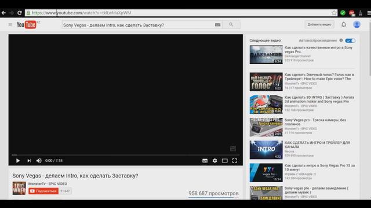Screen dimensions: 371x208
Task: Open the замедление video thumbnail
Action: click(266, 193)
